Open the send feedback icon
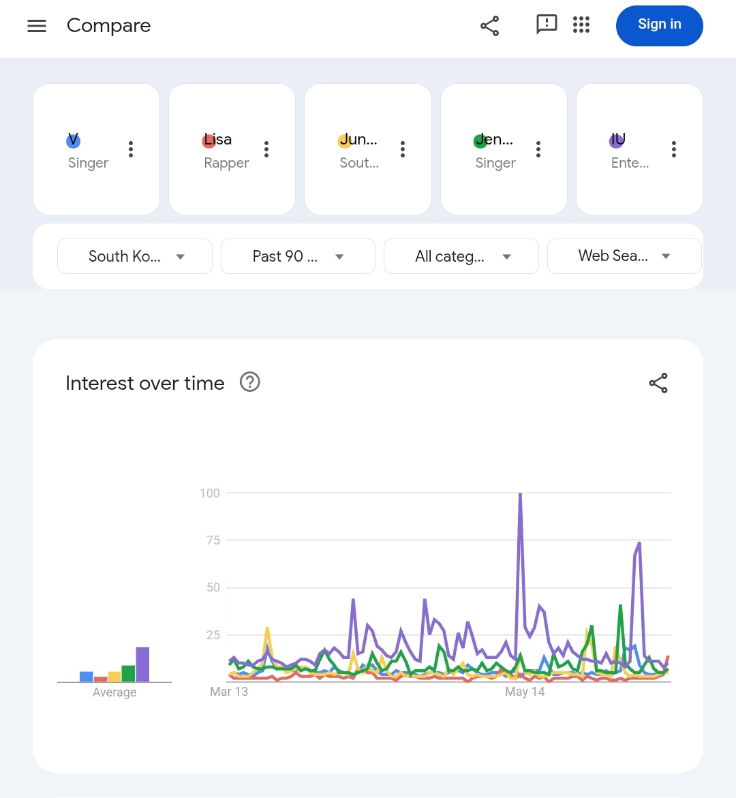The height and width of the screenshot is (798, 736). pos(547,25)
